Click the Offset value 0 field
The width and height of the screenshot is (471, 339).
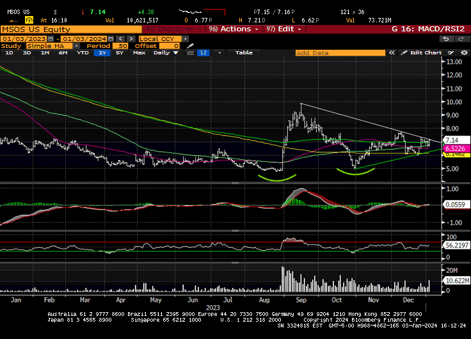pyautogui.click(x=170, y=46)
